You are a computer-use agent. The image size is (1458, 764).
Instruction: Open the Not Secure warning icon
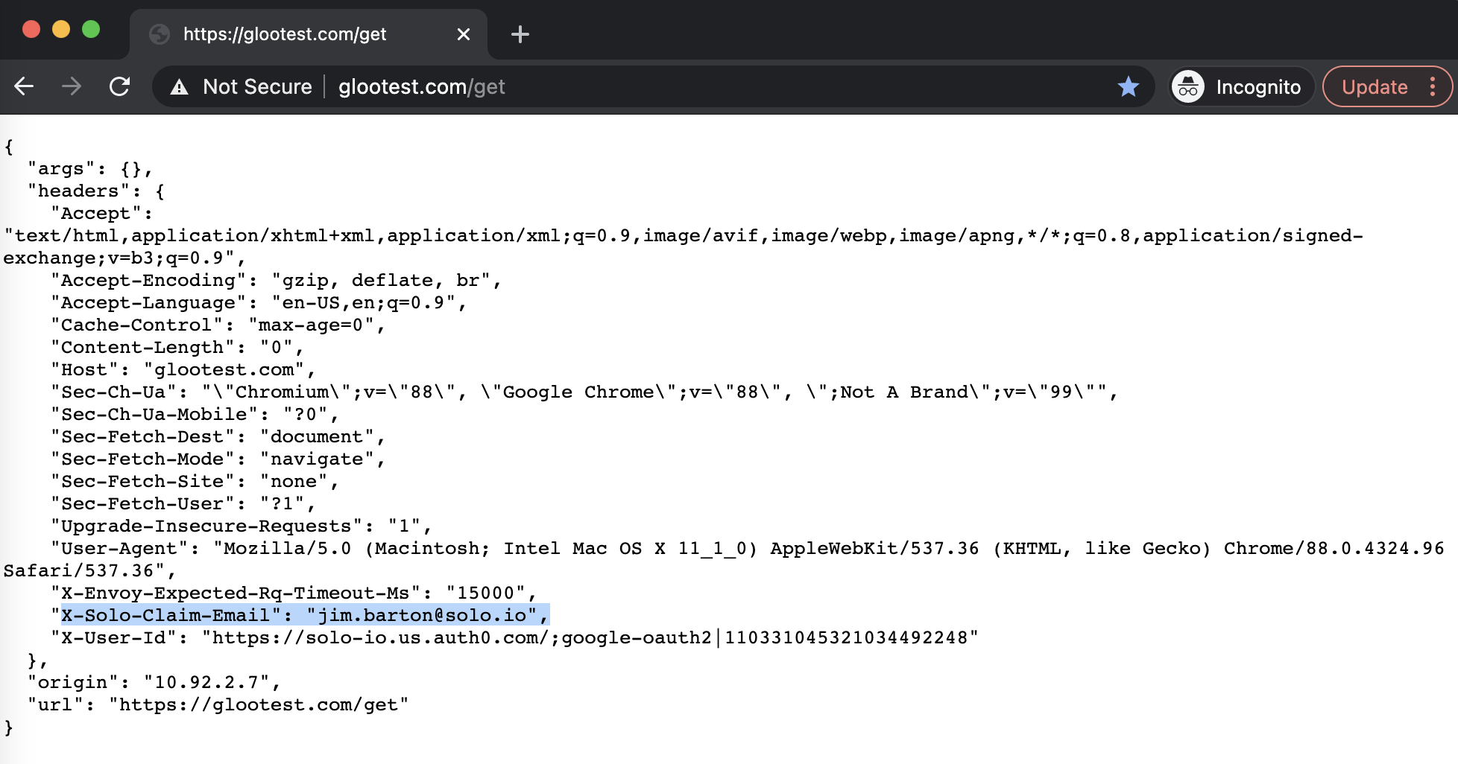(x=179, y=87)
